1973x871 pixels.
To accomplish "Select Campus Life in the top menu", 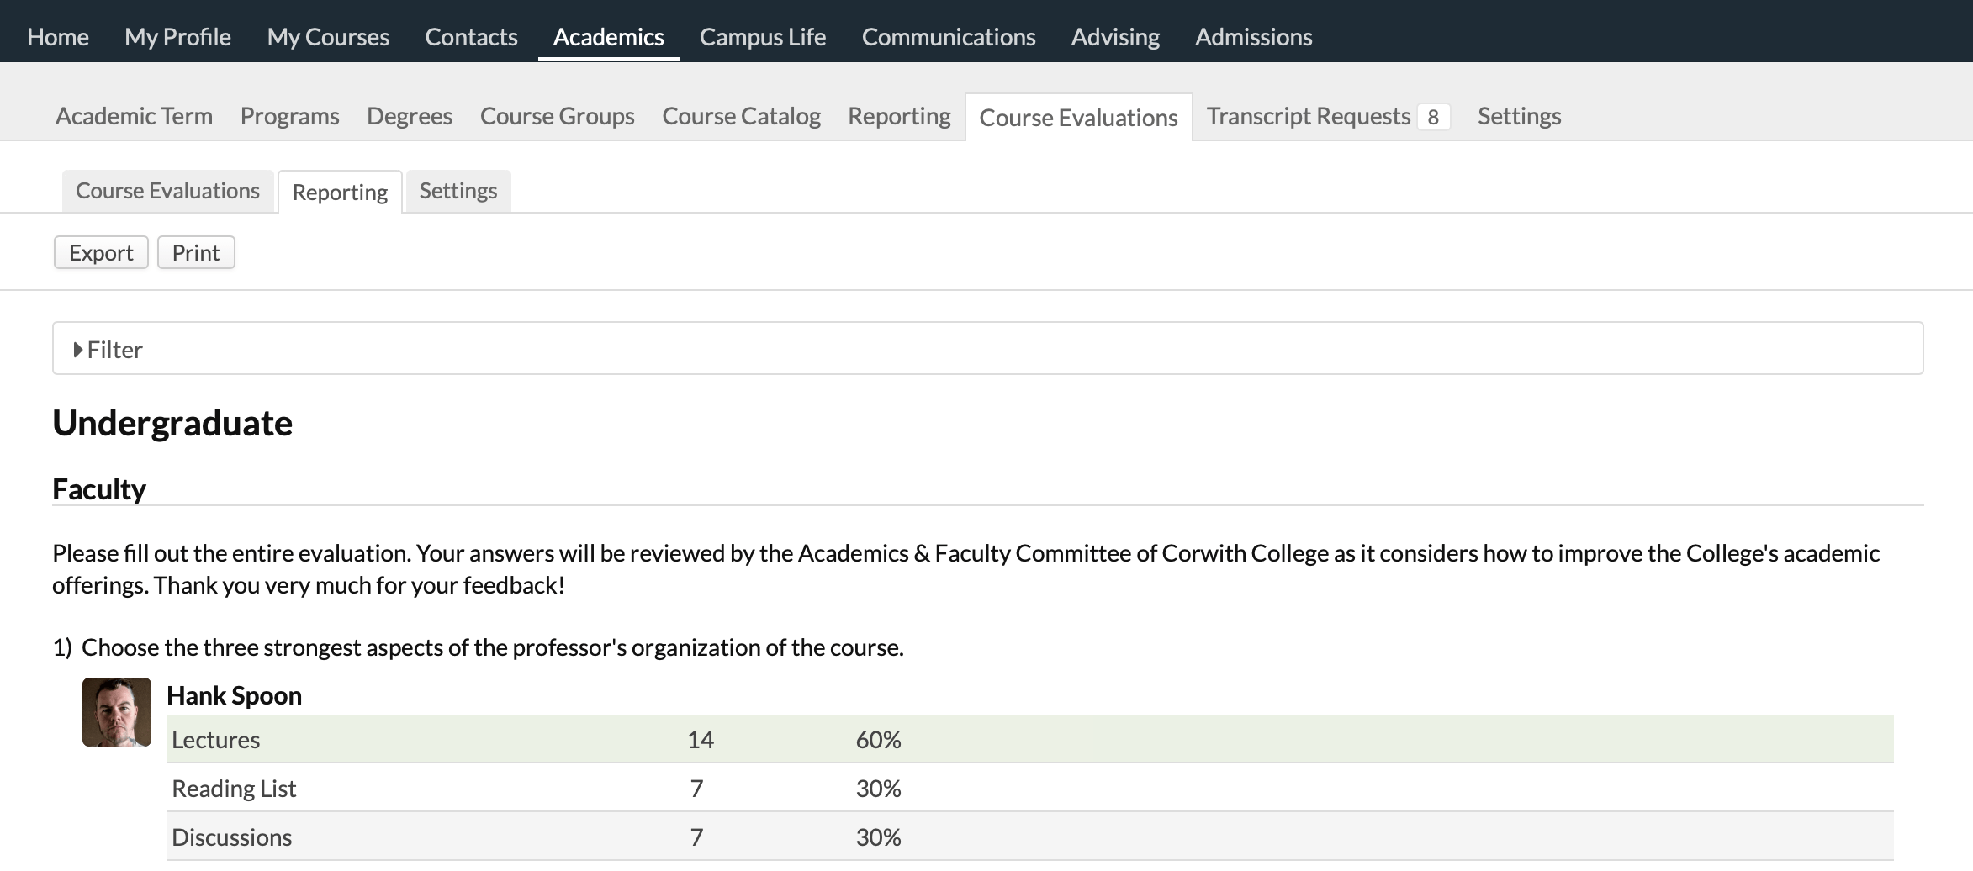I will click(763, 37).
